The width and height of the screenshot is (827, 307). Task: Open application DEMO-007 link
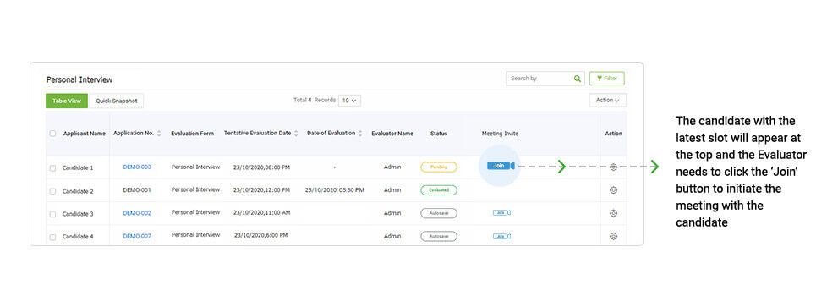tap(137, 236)
